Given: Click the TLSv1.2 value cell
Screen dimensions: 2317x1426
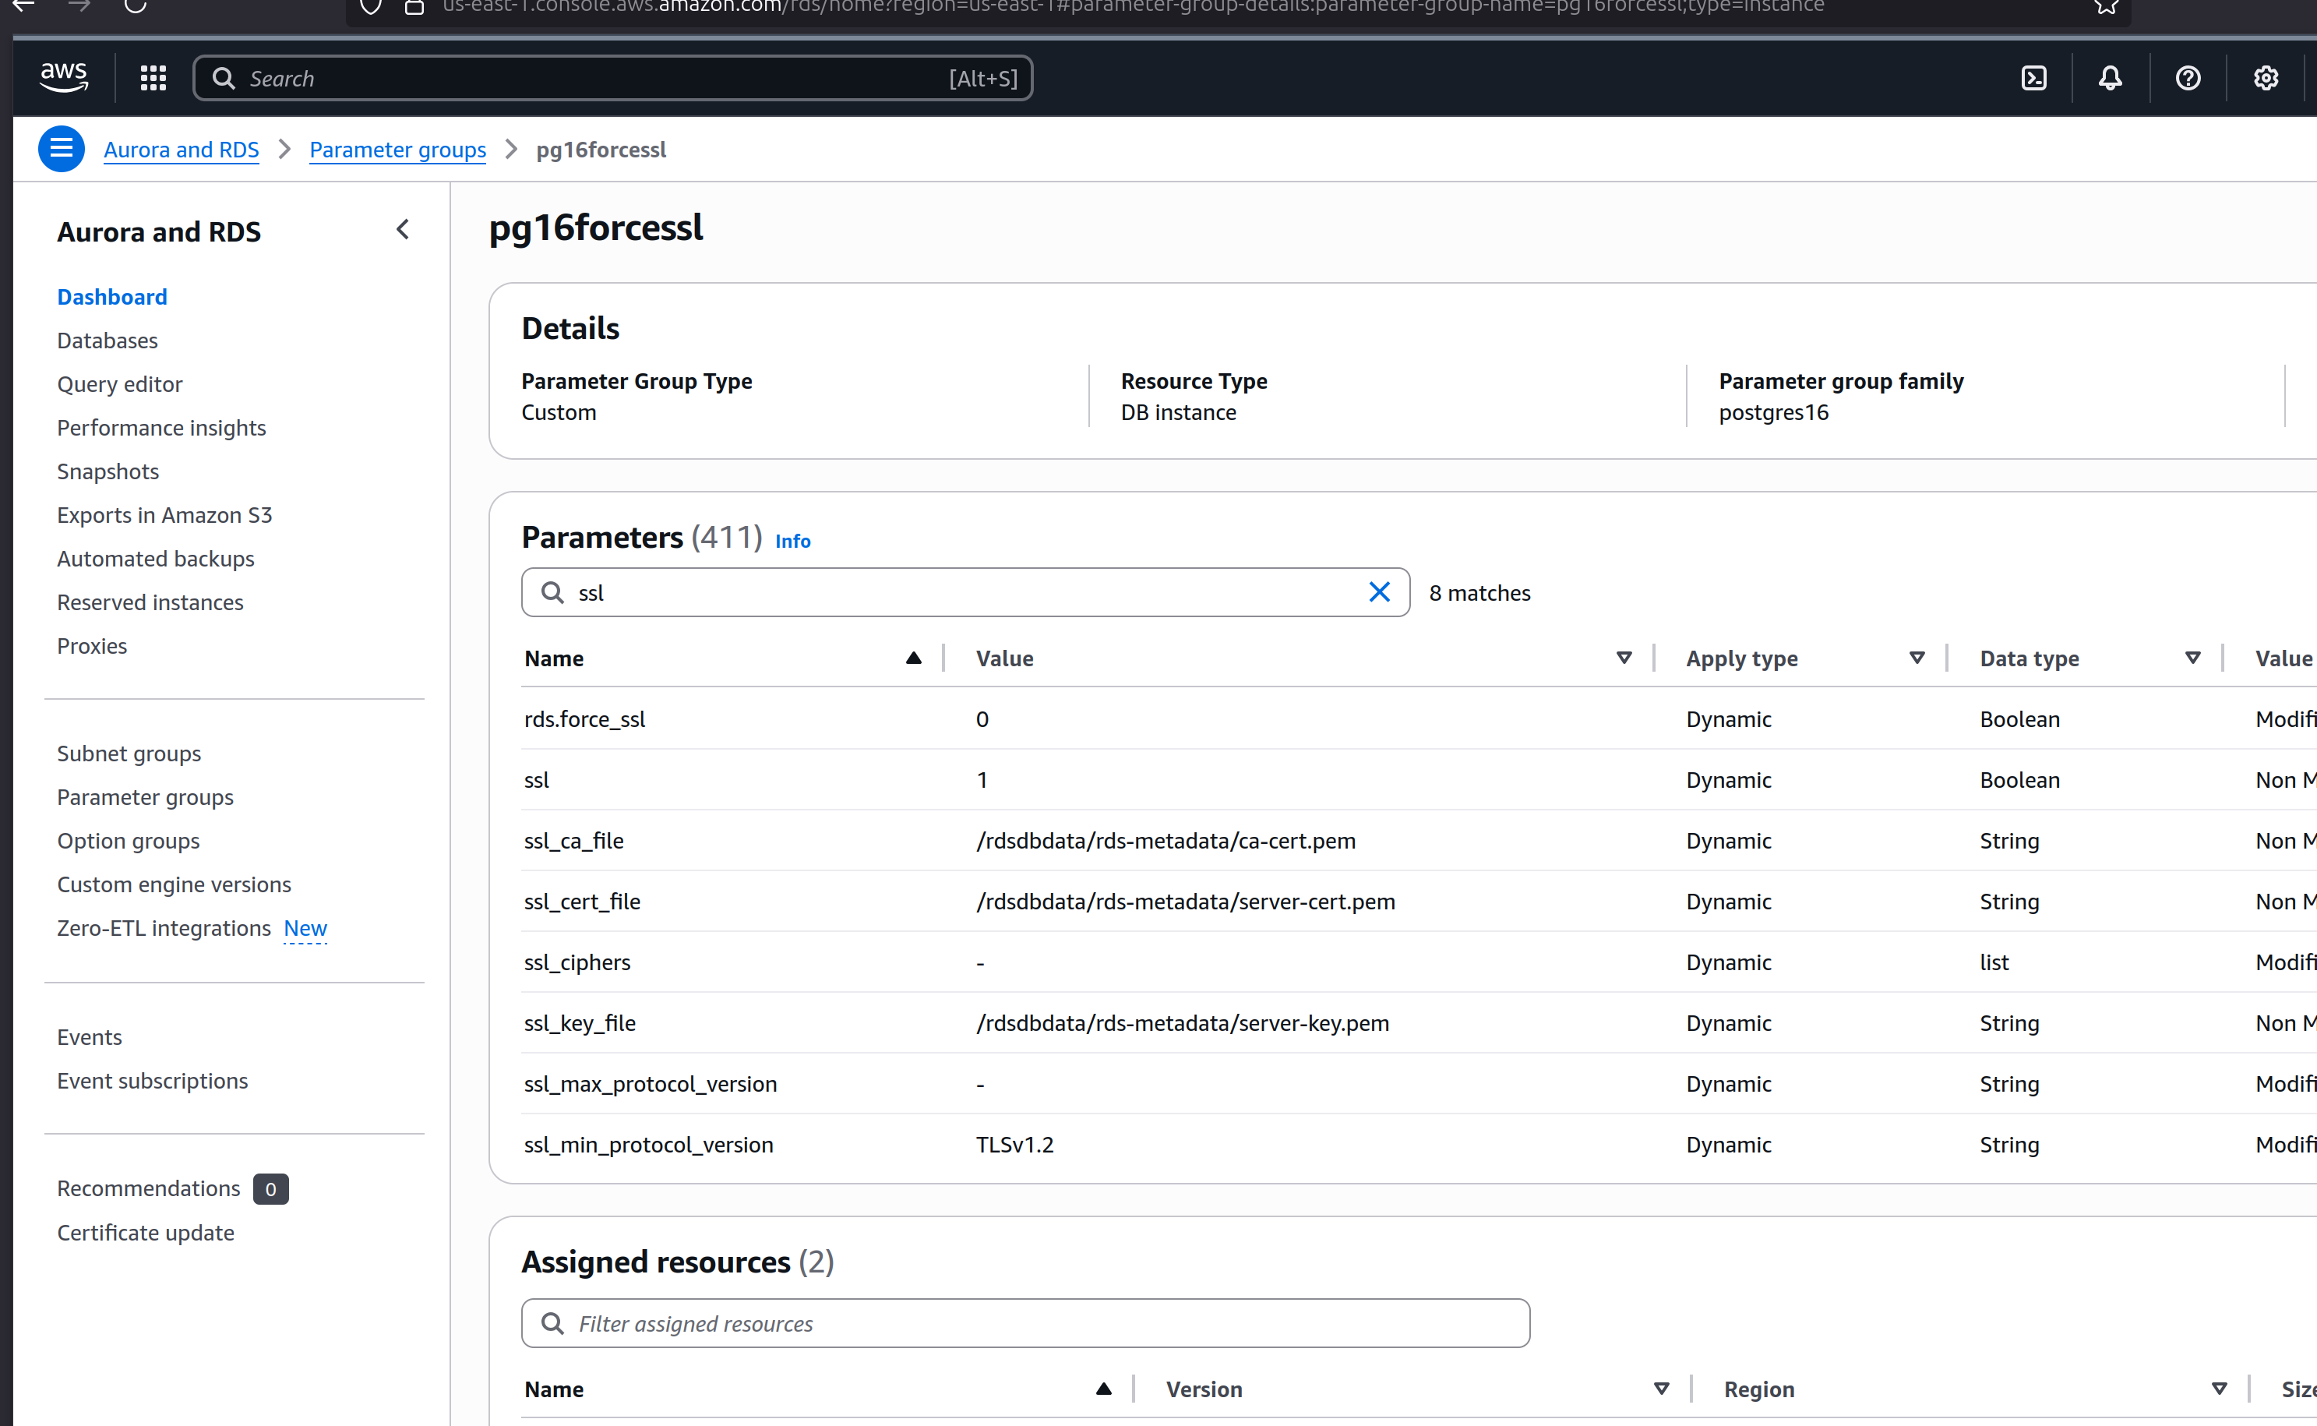Looking at the screenshot, I should click(x=1015, y=1144).
